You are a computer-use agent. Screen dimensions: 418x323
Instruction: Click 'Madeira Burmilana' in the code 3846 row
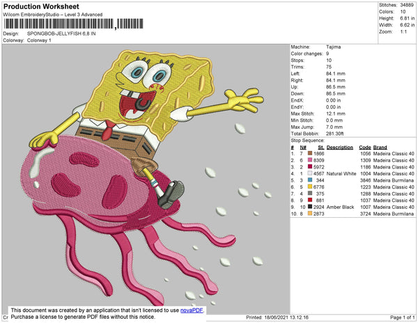click(x=394, y=180)
